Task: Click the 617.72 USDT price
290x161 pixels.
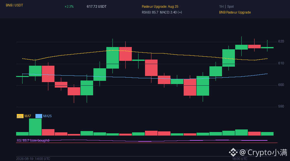Action: click(x=97, y=7)
